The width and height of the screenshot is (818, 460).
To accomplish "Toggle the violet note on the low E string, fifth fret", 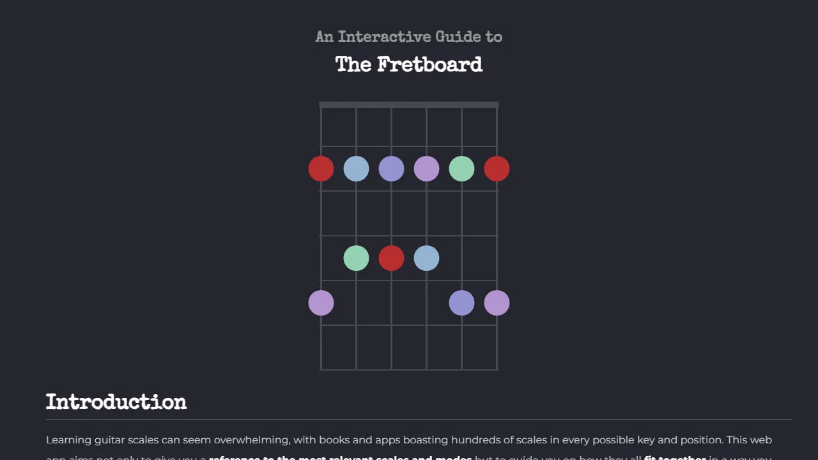I will pyautogui.click(x=321, y=303).
